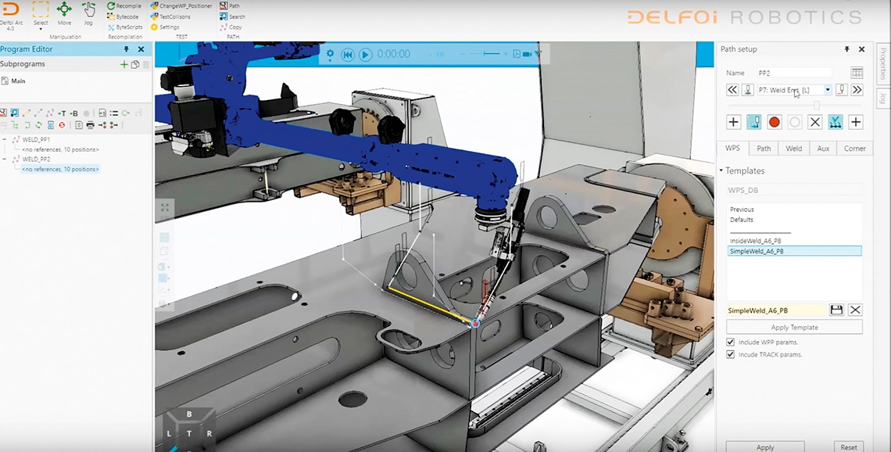
Task: Click the red record position button
Action: (774, 122)
